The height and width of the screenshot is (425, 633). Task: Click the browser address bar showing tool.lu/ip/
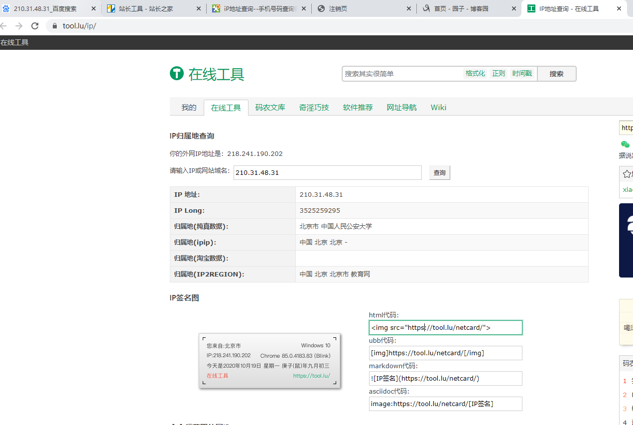click(339, 26)
